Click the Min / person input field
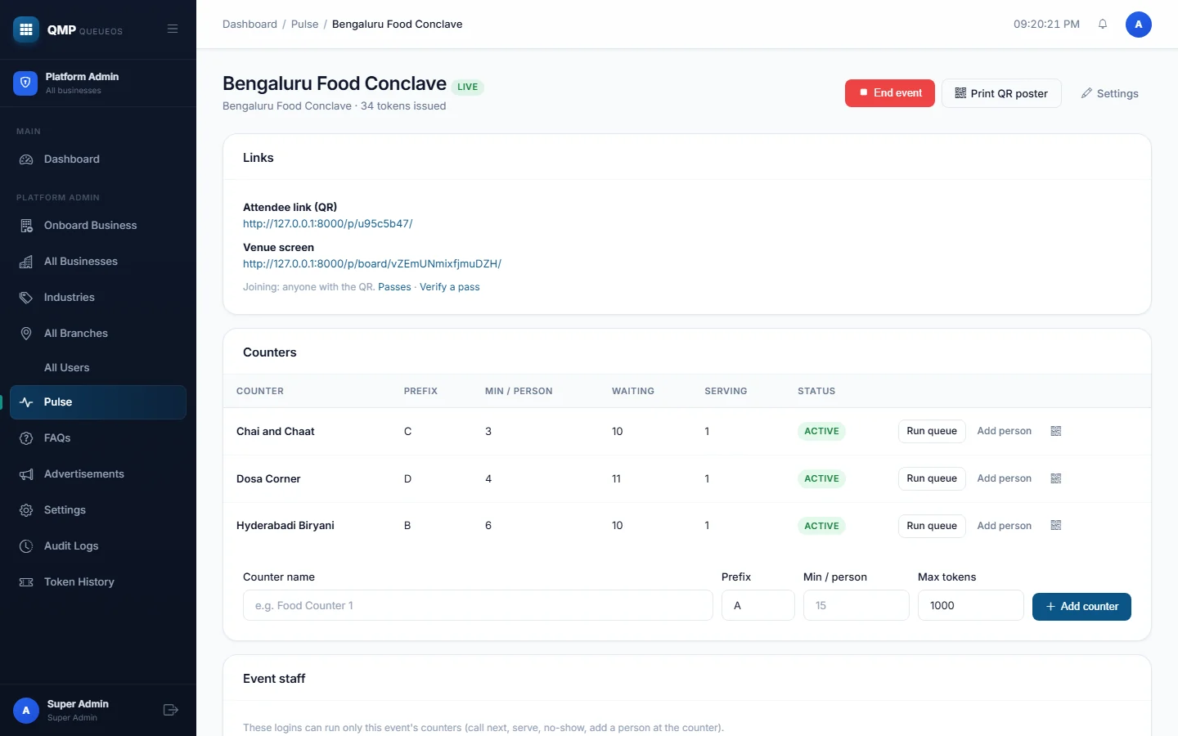The height and width of the screenshot is (736, 1178). (x=857, y=605)
